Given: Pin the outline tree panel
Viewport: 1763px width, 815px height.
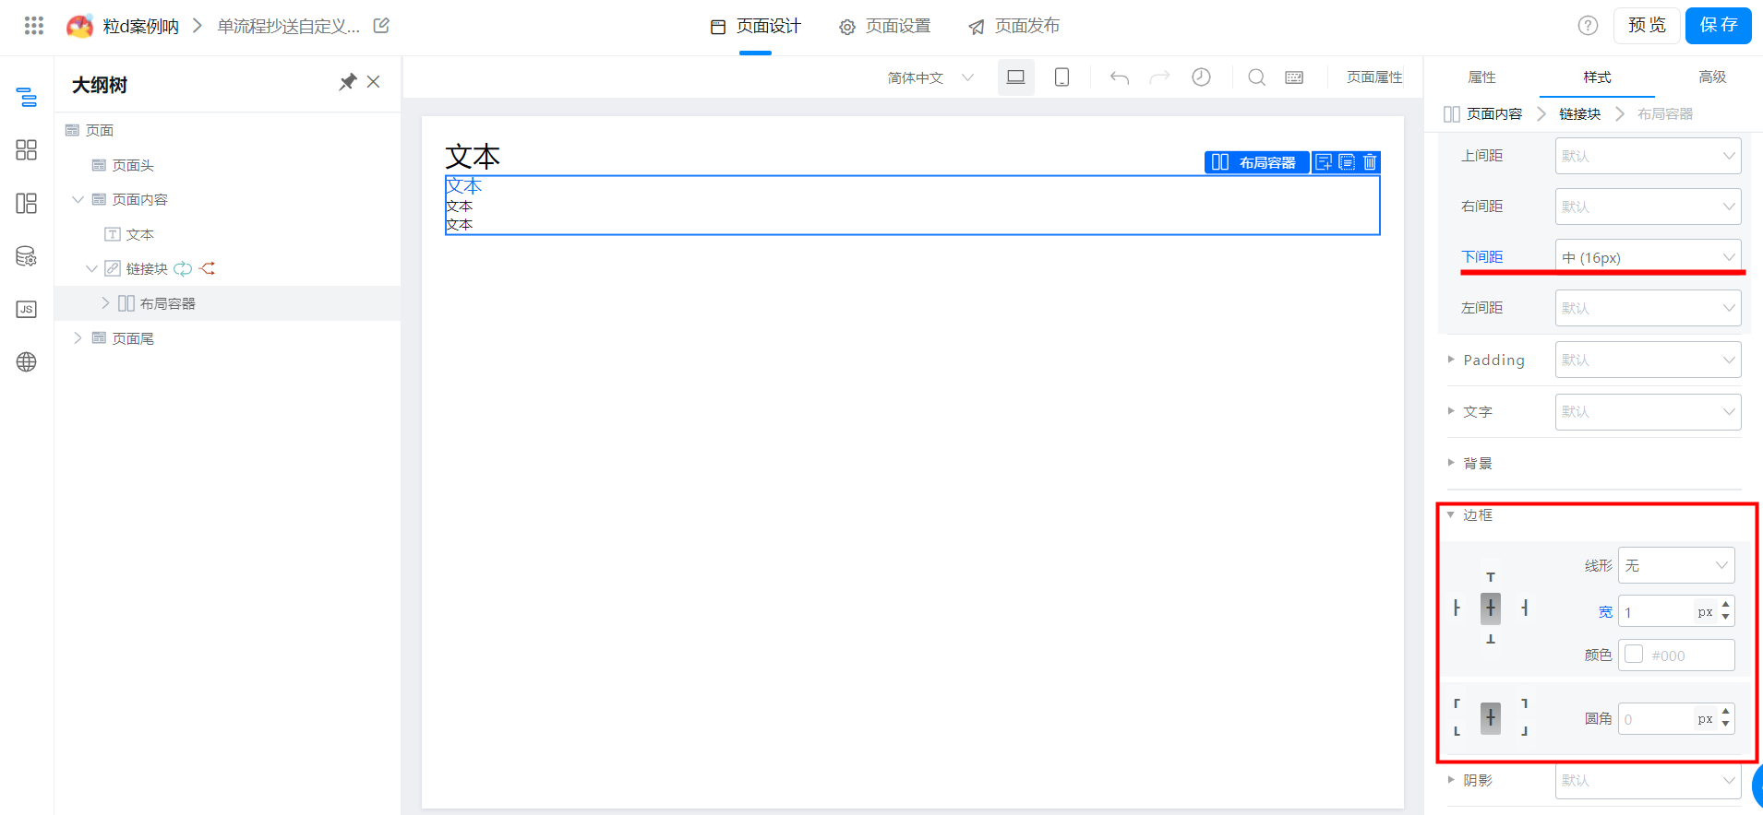Looking at the screenshot, I should [x=348, y=82].
